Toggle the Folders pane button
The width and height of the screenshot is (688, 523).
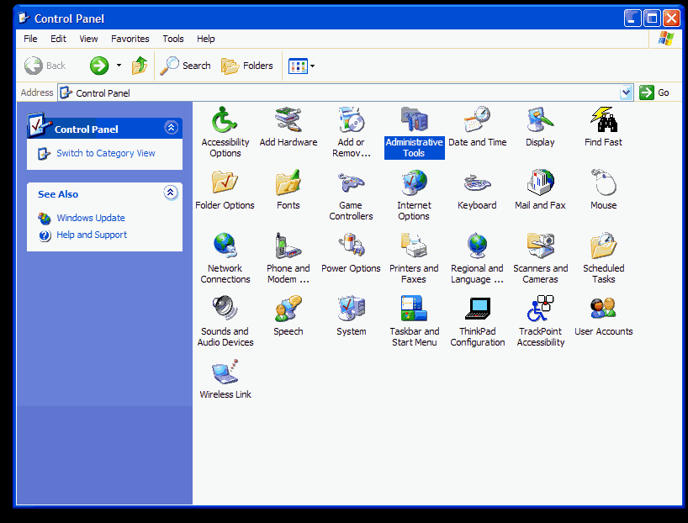[x=247, y=66]
